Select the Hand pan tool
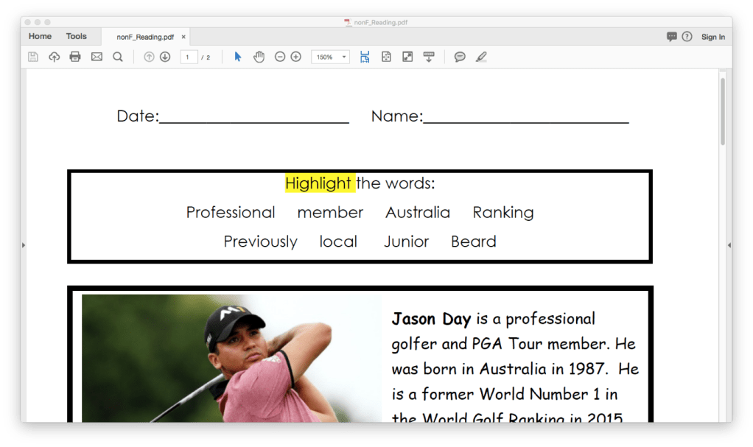Image resolution: width=753 pixels, height=447 pixels. 259,57
